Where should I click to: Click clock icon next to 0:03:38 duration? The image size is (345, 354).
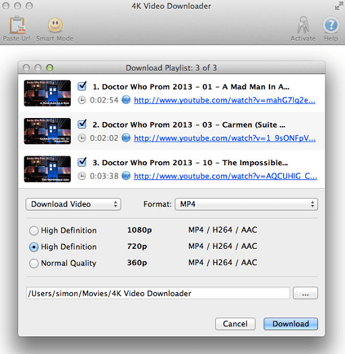pos(82,175)
